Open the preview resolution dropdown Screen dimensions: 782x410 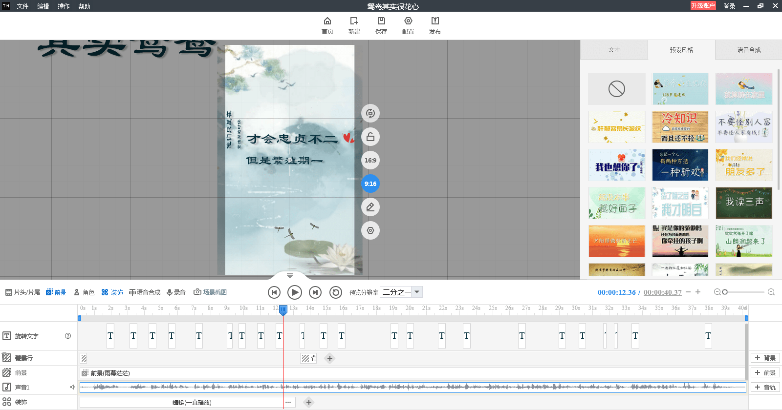click(x=401, y=292)
